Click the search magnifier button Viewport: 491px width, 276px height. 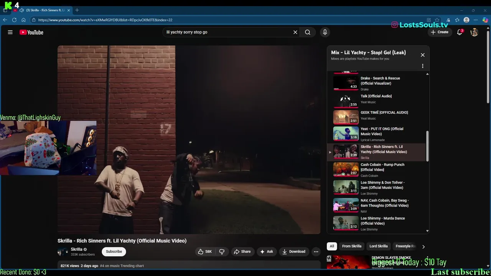(x=308, y=32)
